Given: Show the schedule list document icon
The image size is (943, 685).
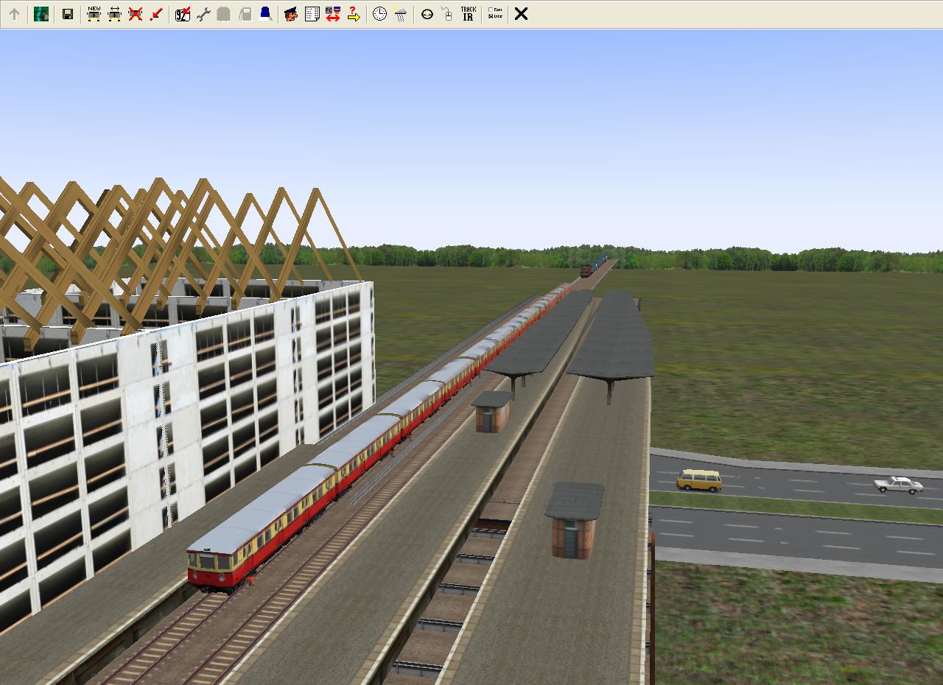Looking at the screenshot, I should point(312,14).
